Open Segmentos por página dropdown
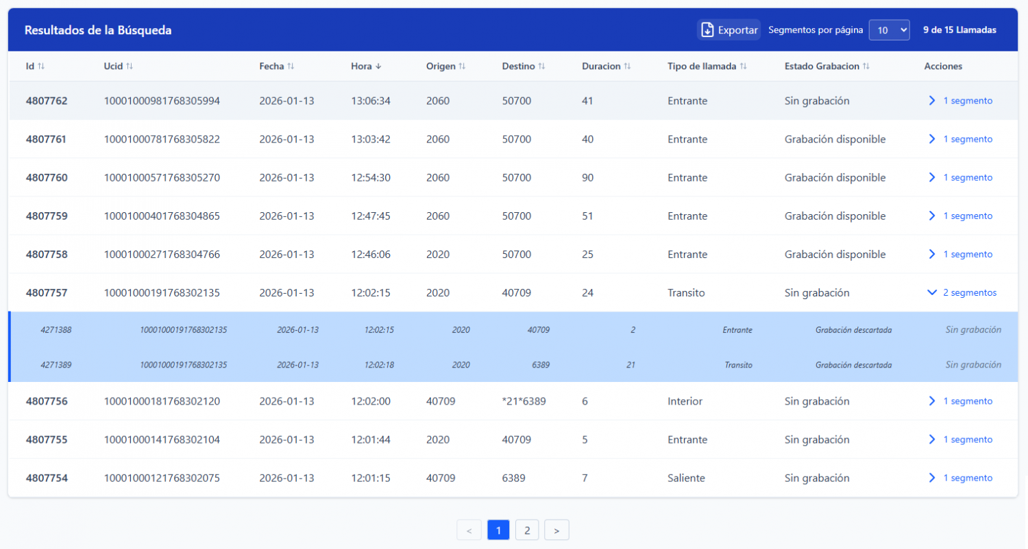Image resolution: width=1028 pixels, height=549 pixels. tap(889, 30)
